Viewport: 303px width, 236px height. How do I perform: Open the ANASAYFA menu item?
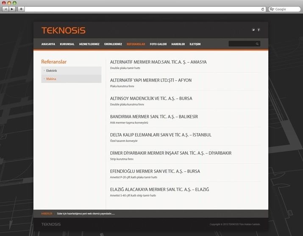coord(48,44)
